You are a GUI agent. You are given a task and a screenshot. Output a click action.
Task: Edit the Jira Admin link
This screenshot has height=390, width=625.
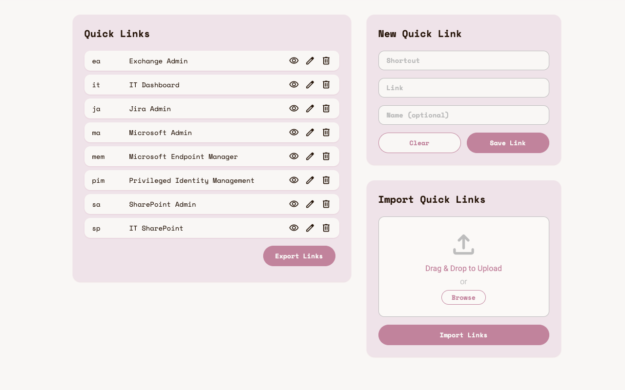(310, 109)
